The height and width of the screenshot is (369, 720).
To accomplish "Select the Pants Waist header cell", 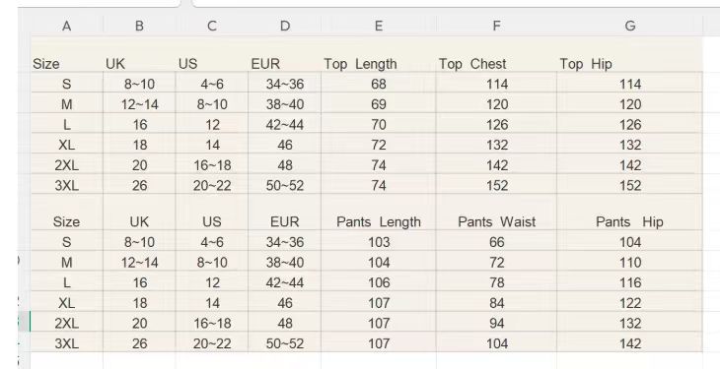I will click(496, 221).
